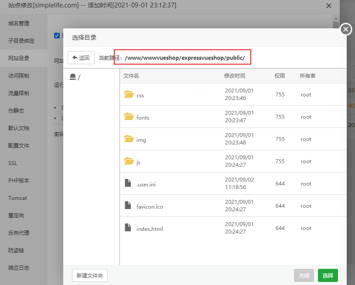Image resolution: width=355 pixels, height=285 pixels.
Task: Select the img folder name
Action: click(141, 140)
